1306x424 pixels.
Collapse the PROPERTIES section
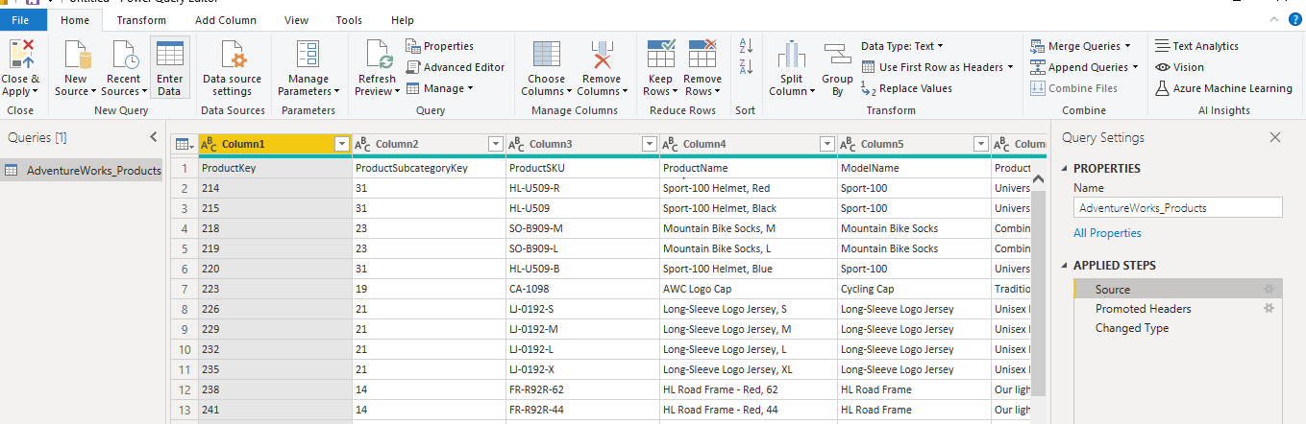point(1065,169)
